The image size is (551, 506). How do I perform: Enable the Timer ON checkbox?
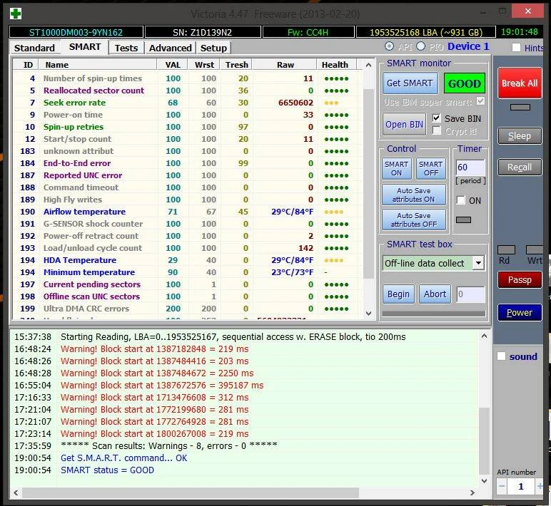(460, 200)
